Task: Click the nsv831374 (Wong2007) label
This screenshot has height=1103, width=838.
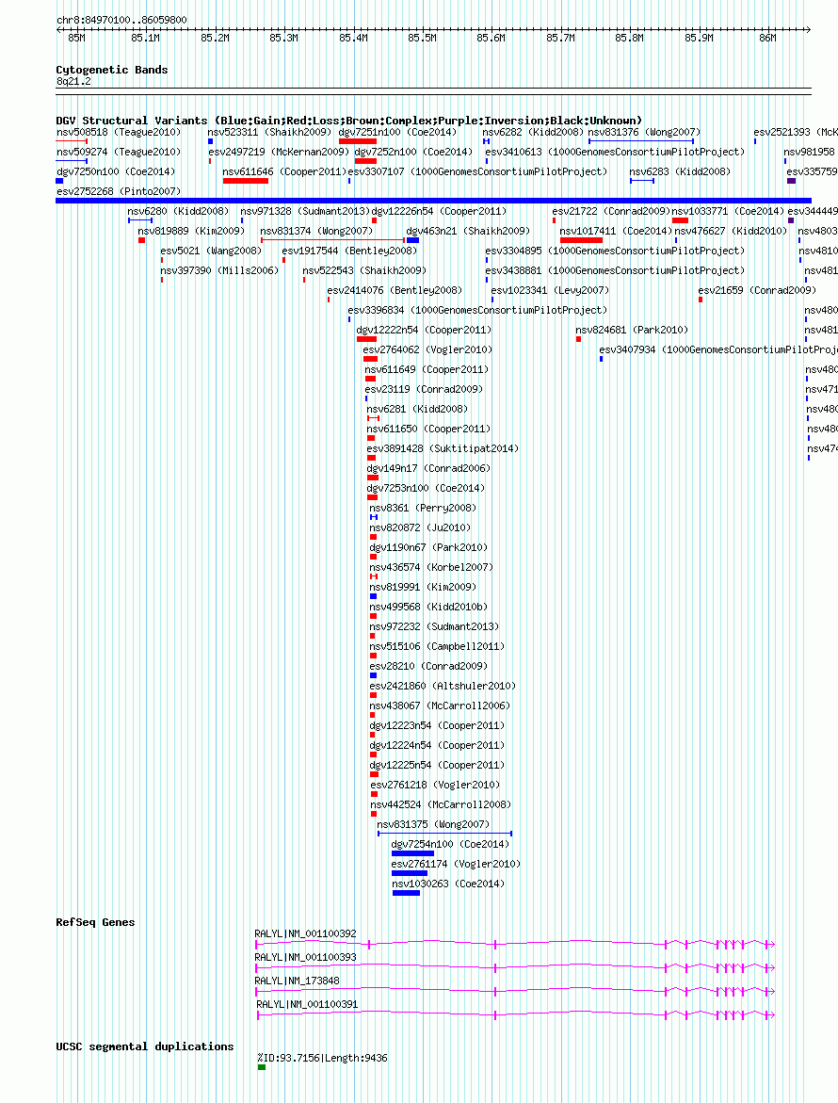Action: (316, 231)
